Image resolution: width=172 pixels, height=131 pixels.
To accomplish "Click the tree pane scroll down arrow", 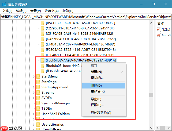I will (x=151, y=128).
